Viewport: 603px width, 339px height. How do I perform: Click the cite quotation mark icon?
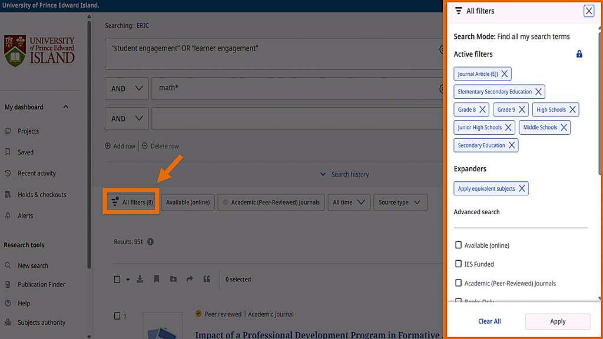click(x=207, y=279)
